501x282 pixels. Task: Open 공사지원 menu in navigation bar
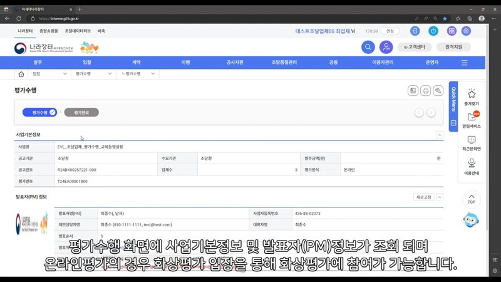click(x=235, y=62)
